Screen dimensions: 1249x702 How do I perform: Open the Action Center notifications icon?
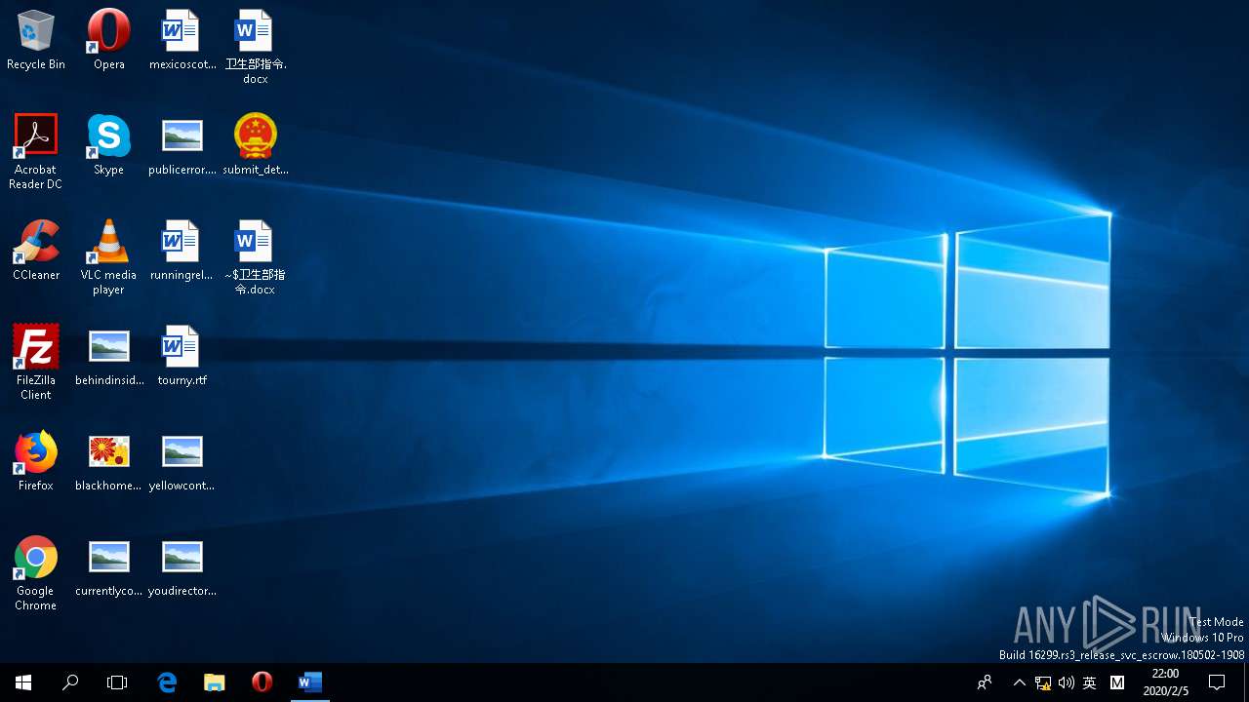tap(1217, 682)
